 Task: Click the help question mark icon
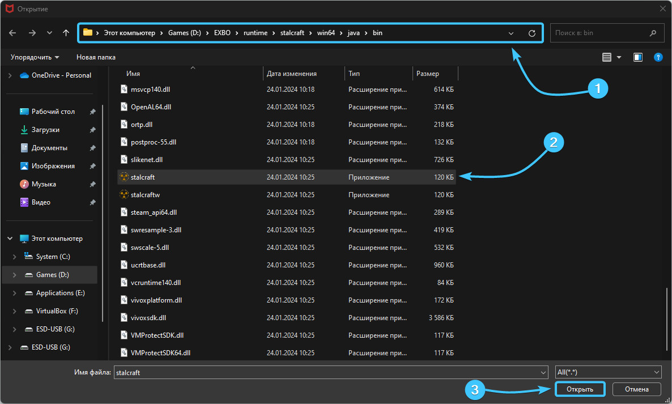point(658,57)
